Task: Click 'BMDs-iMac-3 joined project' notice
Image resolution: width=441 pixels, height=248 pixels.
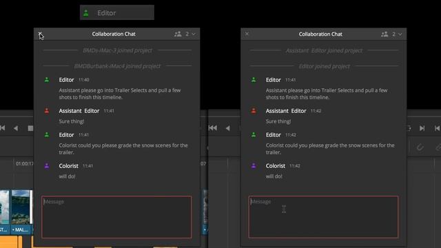Action: coord(117,50)
